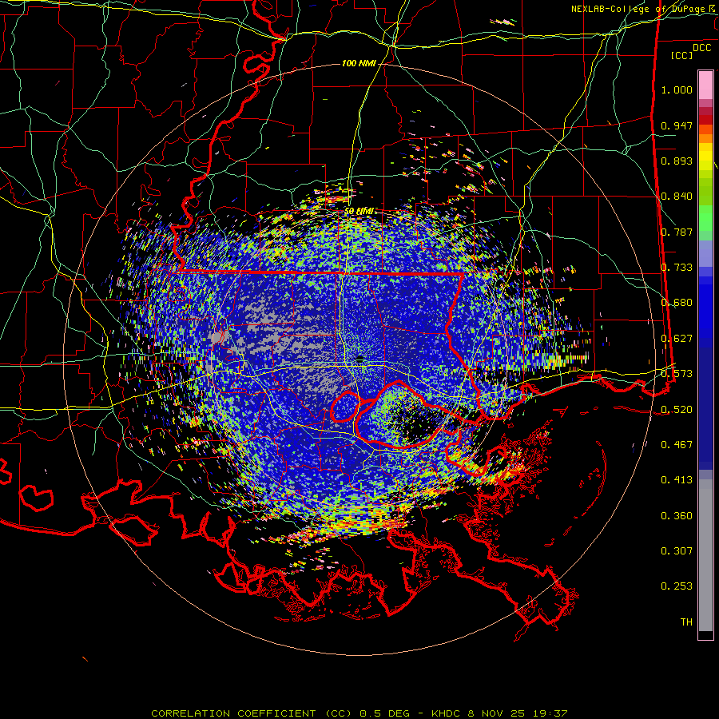Click the [CC] units label above color bar
This screenshot has width=719, height=719.
point(682,55)
